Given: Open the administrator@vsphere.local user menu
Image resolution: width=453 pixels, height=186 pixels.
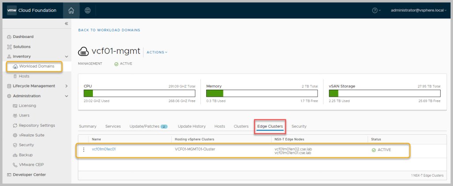Looking at the screenshot, I should [416, 10].
